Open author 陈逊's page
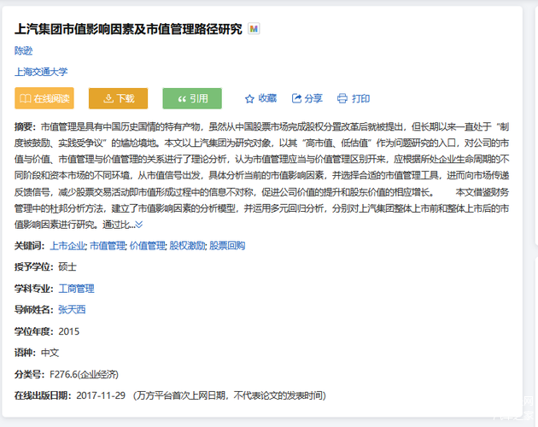This screenshot has height=427, width=538. [x=24, y=51]
